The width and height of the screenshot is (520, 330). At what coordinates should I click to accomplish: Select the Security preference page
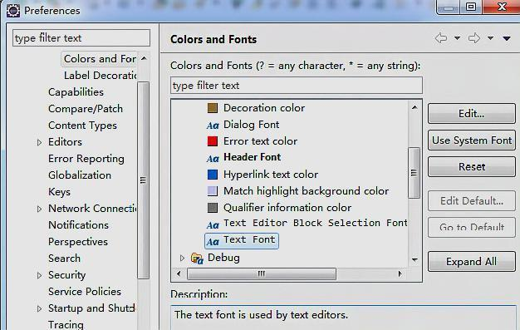coord(67,275)
